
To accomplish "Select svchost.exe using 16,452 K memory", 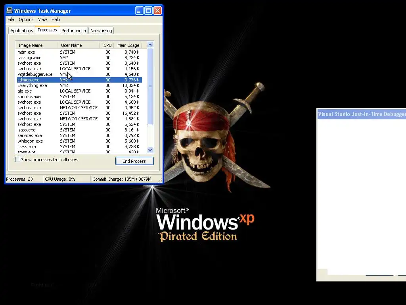I will (x=79, y=113).
